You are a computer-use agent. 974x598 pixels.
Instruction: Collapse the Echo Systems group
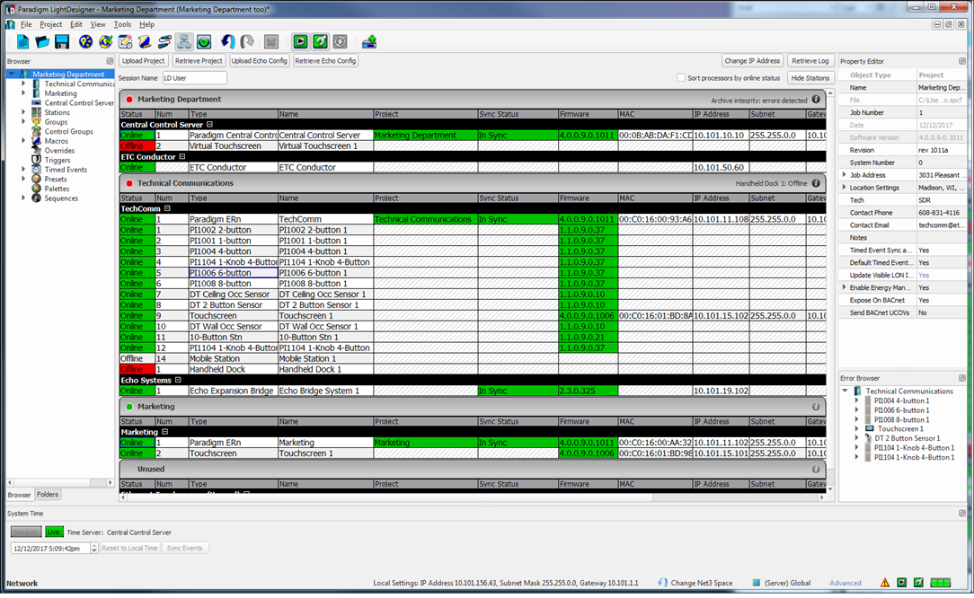178,380
